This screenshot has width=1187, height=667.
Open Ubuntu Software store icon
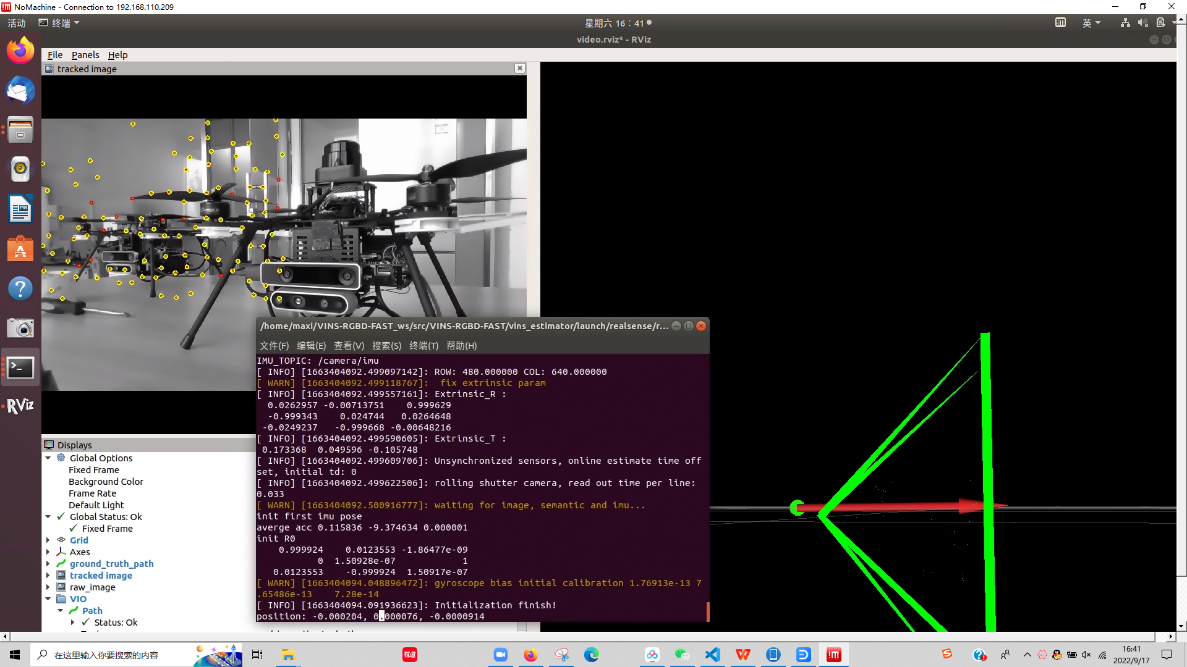pyautogui.click(x=20, y=250)
